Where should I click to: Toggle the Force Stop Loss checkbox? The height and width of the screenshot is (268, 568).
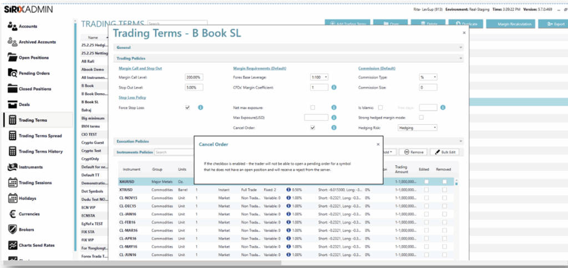pyautogui.click(x=187, y=108)
